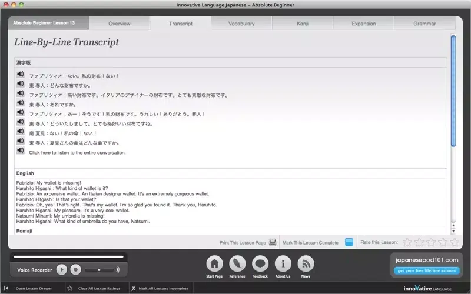Click the Clear All Lesson Ratings star icon

point(69,288)
